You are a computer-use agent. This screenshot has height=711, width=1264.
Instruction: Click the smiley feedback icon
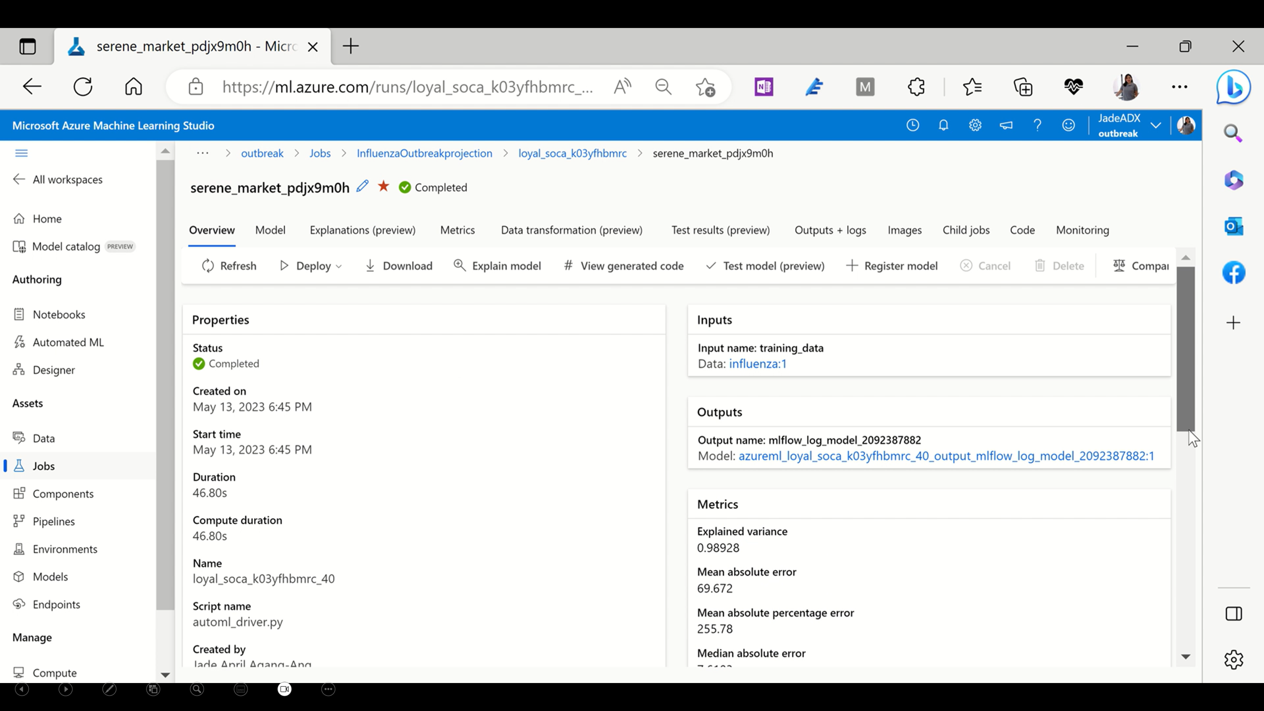tap(1068, 126)
